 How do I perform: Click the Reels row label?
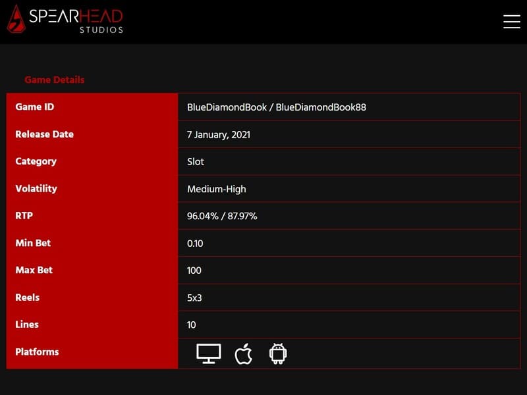(x=28, y=298)
